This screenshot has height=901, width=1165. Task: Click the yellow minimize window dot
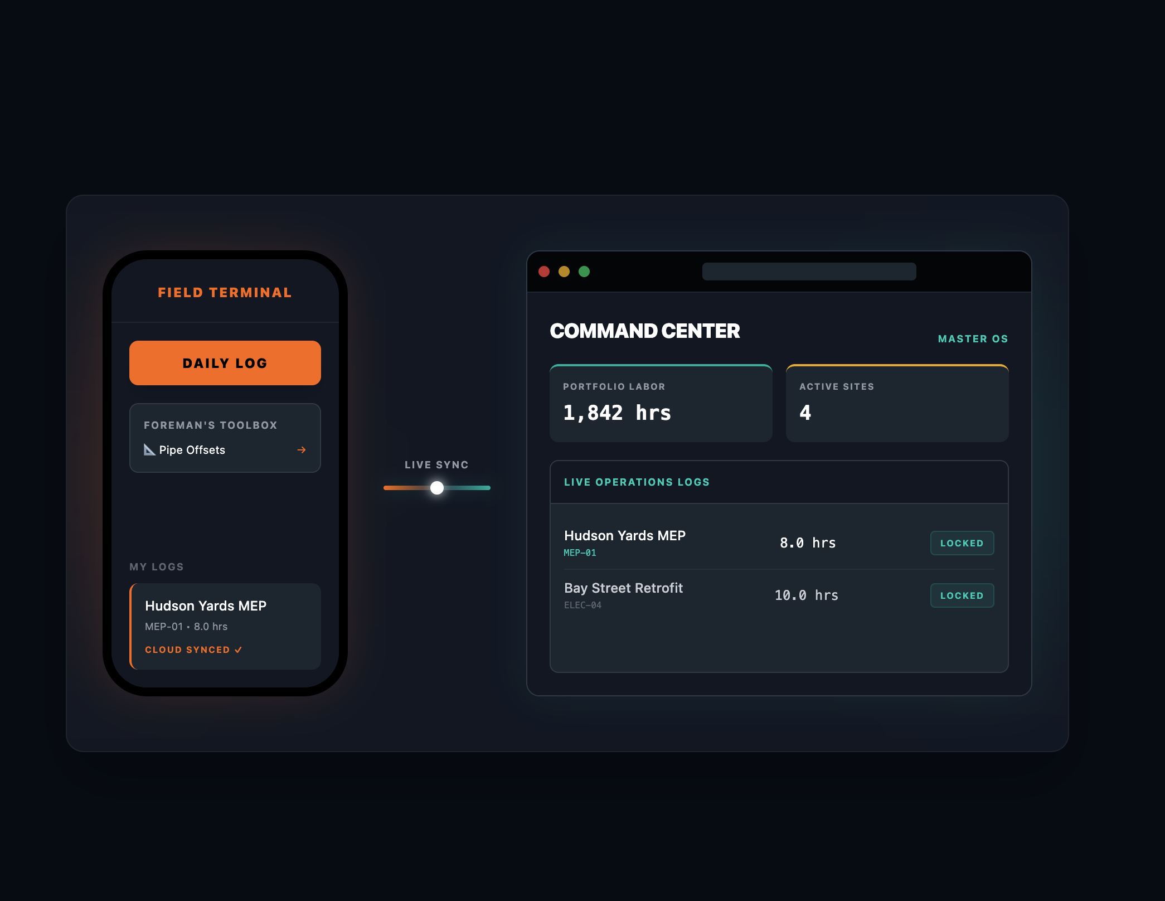click(x=564, y=272)
